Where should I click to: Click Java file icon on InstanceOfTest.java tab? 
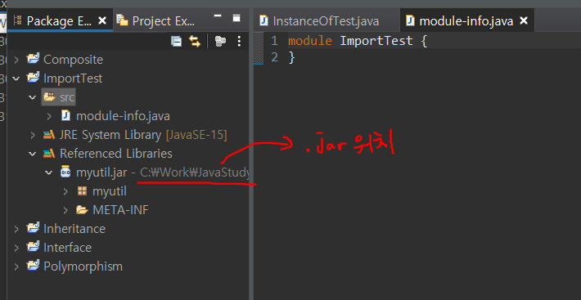[263, 20]
